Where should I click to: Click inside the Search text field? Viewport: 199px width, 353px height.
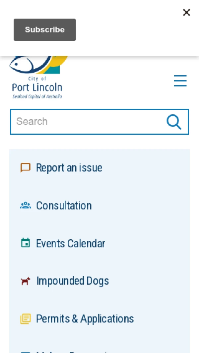[x=86, y=122]
